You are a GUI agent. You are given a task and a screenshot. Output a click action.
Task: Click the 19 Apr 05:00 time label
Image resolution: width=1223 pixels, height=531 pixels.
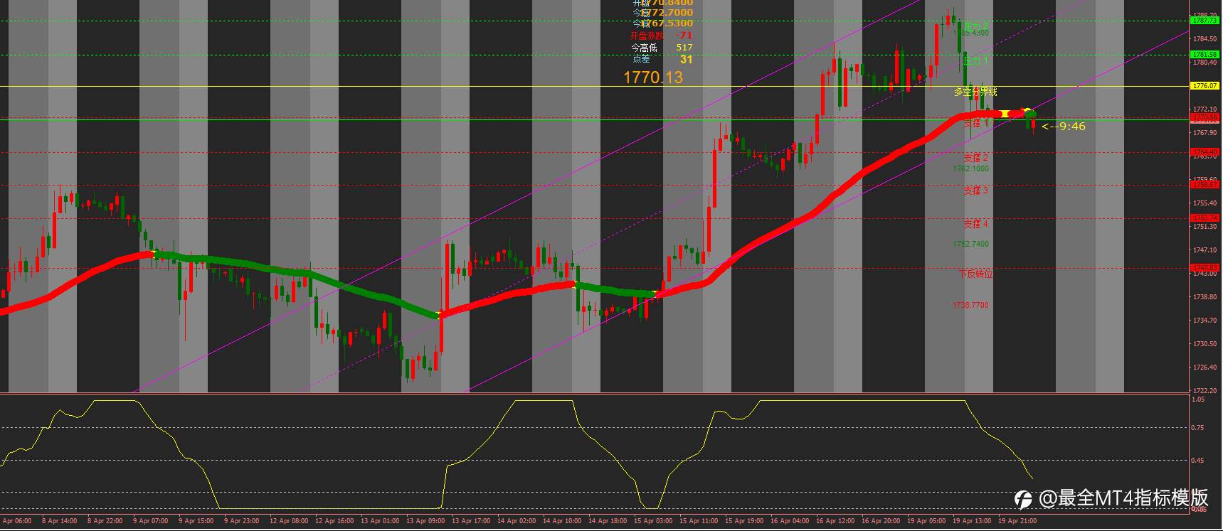tap(927, 520)
